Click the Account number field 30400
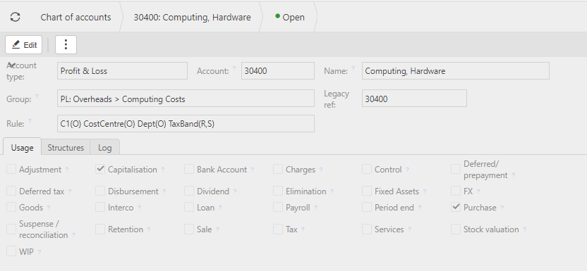587x271 pixels. [x=278, y=71]
